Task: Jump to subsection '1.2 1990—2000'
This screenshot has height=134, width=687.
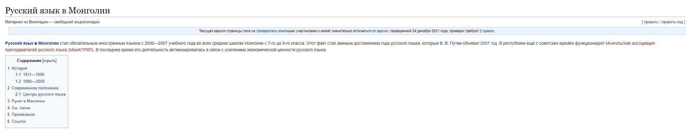Action: [x=30, y=82]
